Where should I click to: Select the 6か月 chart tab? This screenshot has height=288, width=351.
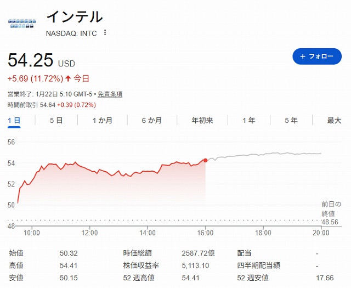[151, 121]
